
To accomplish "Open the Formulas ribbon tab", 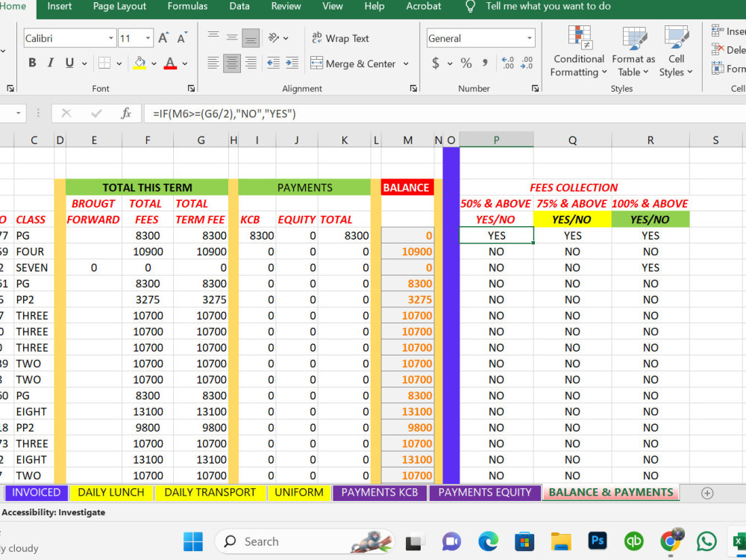I will [x=187, y=6].
